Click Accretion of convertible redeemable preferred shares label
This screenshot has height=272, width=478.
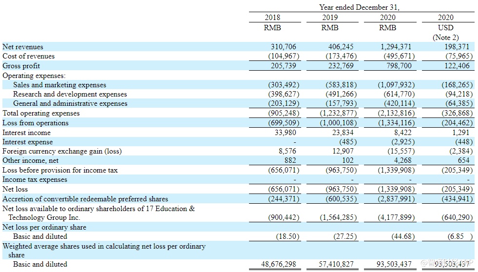85,199
